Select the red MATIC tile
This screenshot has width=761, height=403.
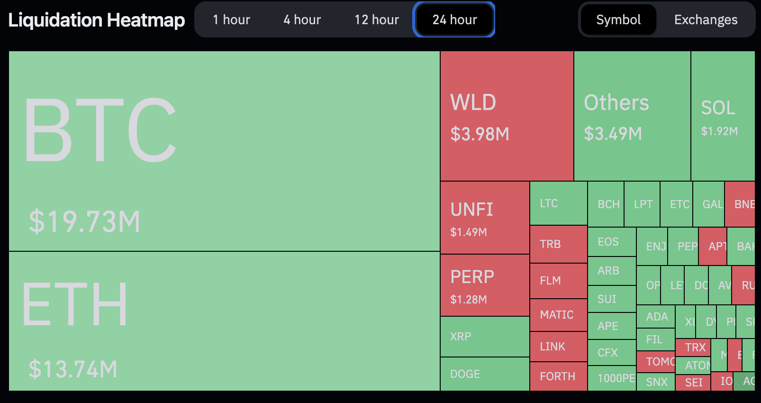pyautogui.click(x=558, y=315)
